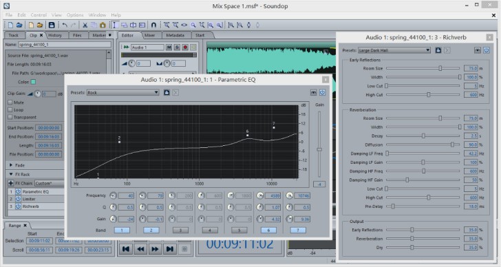Click the Band 1 Frequency knob

(113, 195)
